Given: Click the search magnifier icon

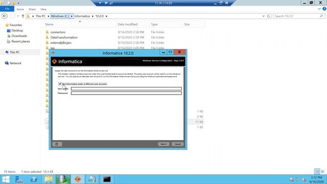Looking at the screenshot, I should 321,16.
